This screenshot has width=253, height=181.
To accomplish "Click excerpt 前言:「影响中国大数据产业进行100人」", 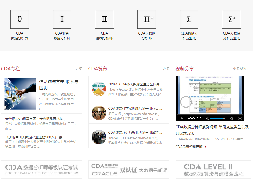I will click(41, 144).
